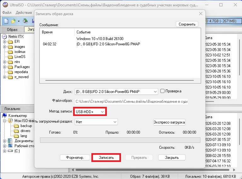Click the Форматир. button

click(x=75, y=158)
